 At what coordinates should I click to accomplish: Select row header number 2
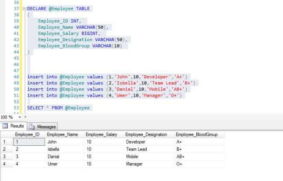tap(7, 149)
